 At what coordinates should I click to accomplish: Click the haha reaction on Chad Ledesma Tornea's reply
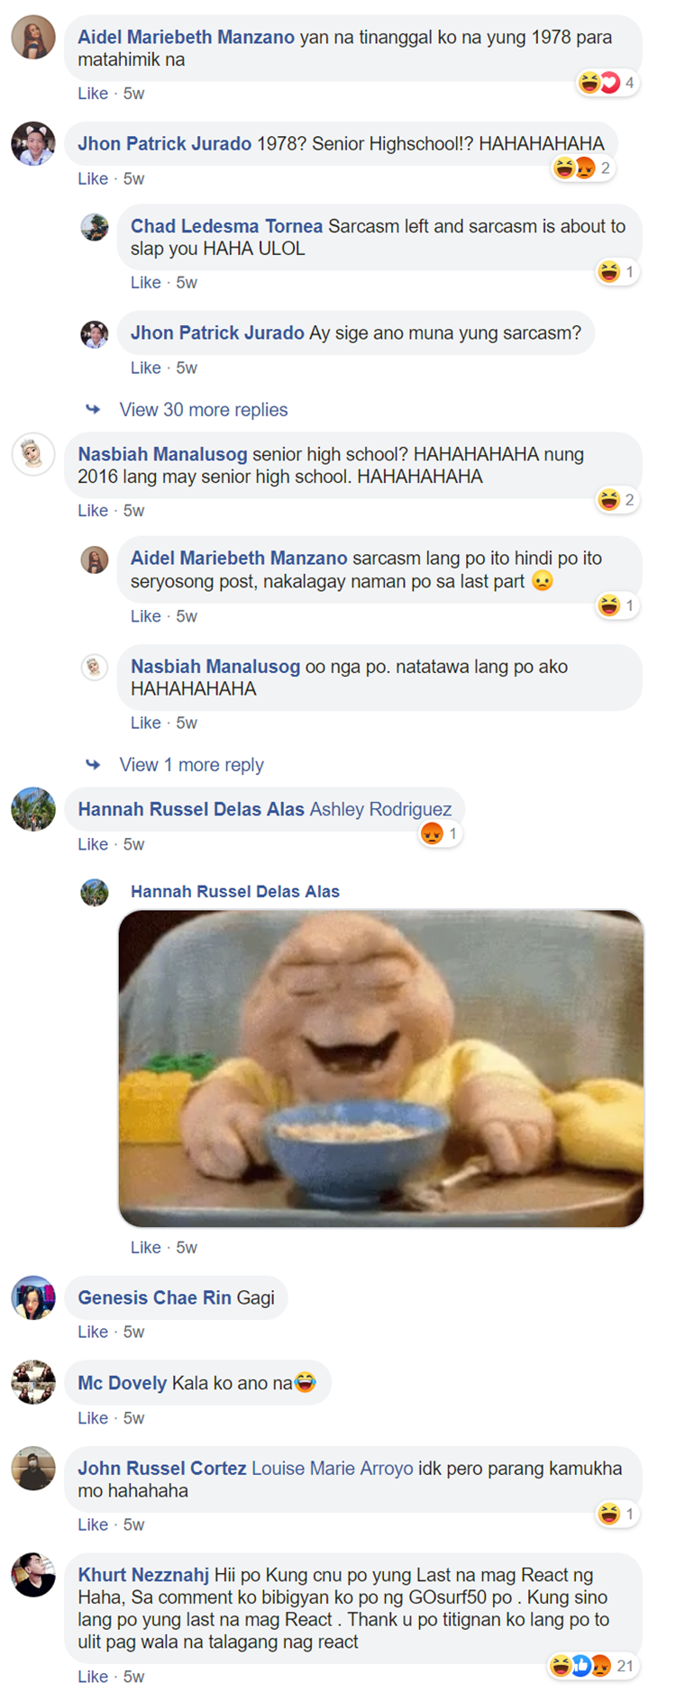(x=609, y=271)
